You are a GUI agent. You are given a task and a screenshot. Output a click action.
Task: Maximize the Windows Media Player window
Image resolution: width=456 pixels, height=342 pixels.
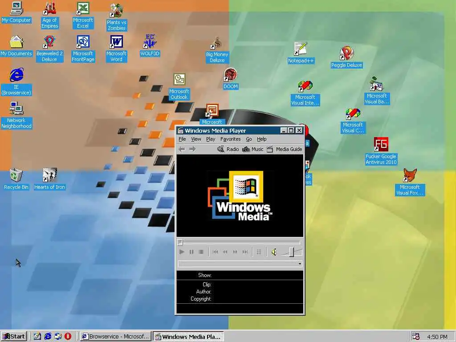pyautogui.click(x=291, y=130)
